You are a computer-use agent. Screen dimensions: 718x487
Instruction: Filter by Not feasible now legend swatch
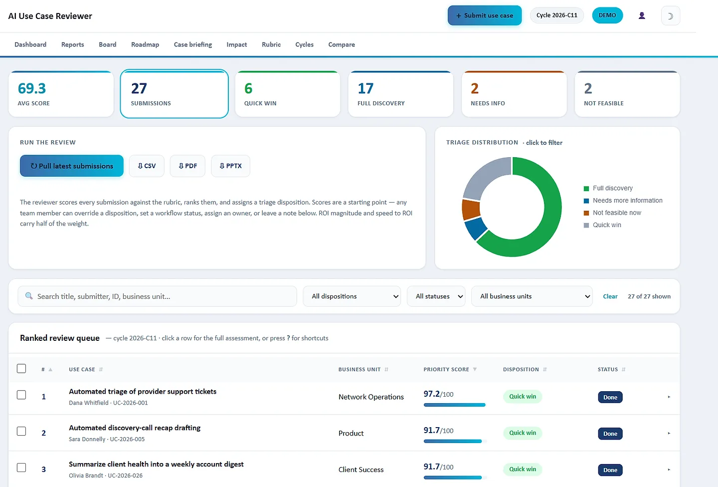coord(586,213)
